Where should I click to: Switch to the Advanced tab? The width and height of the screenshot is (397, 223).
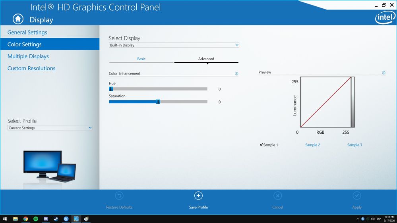coord(206,59)
